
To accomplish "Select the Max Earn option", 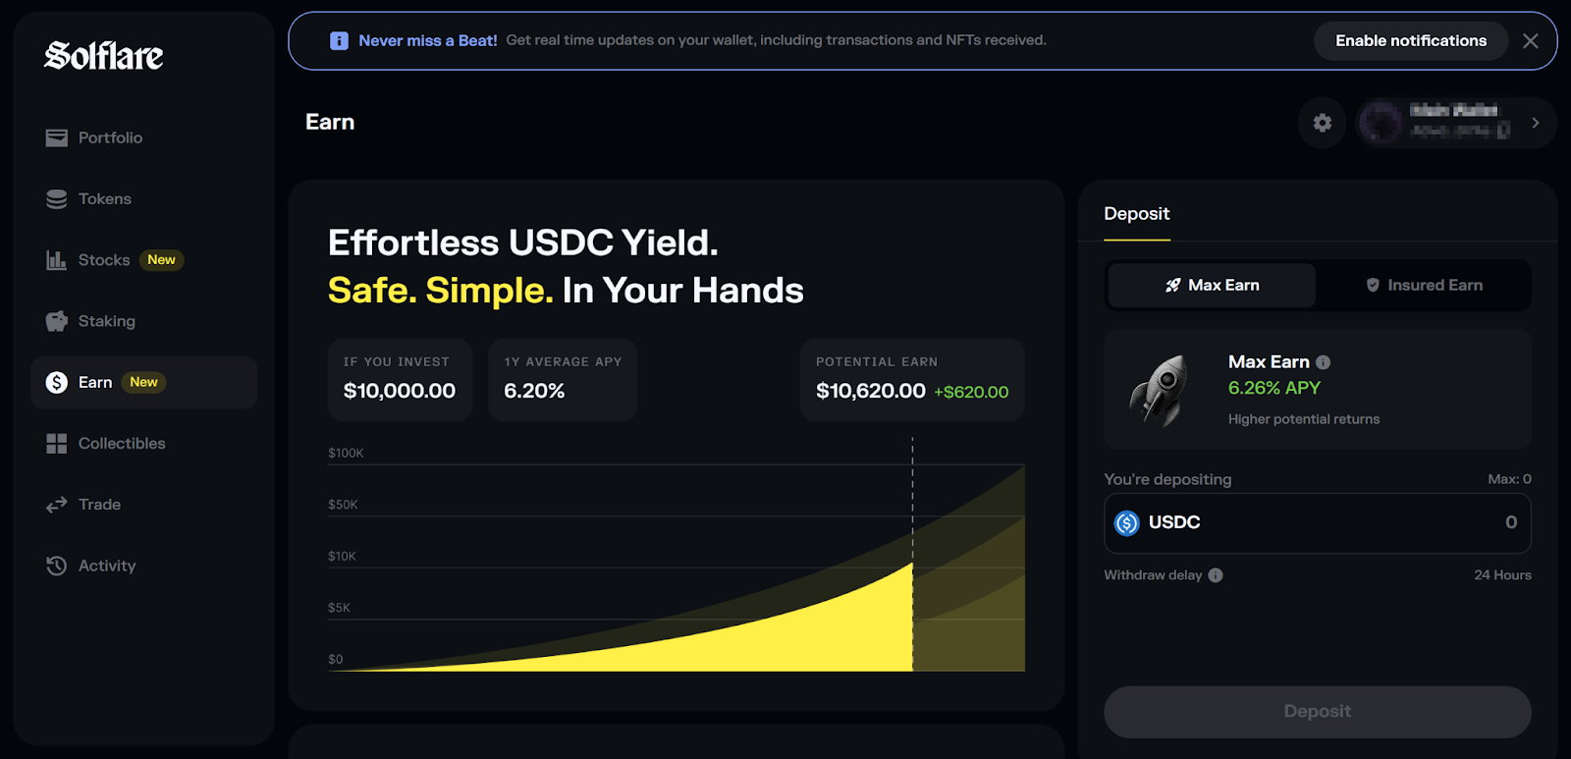I will [1211, 285].
